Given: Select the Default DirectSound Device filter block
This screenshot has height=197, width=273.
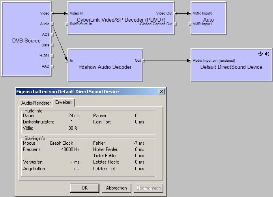Looking at the screenshot, I should tap(231, 65).
